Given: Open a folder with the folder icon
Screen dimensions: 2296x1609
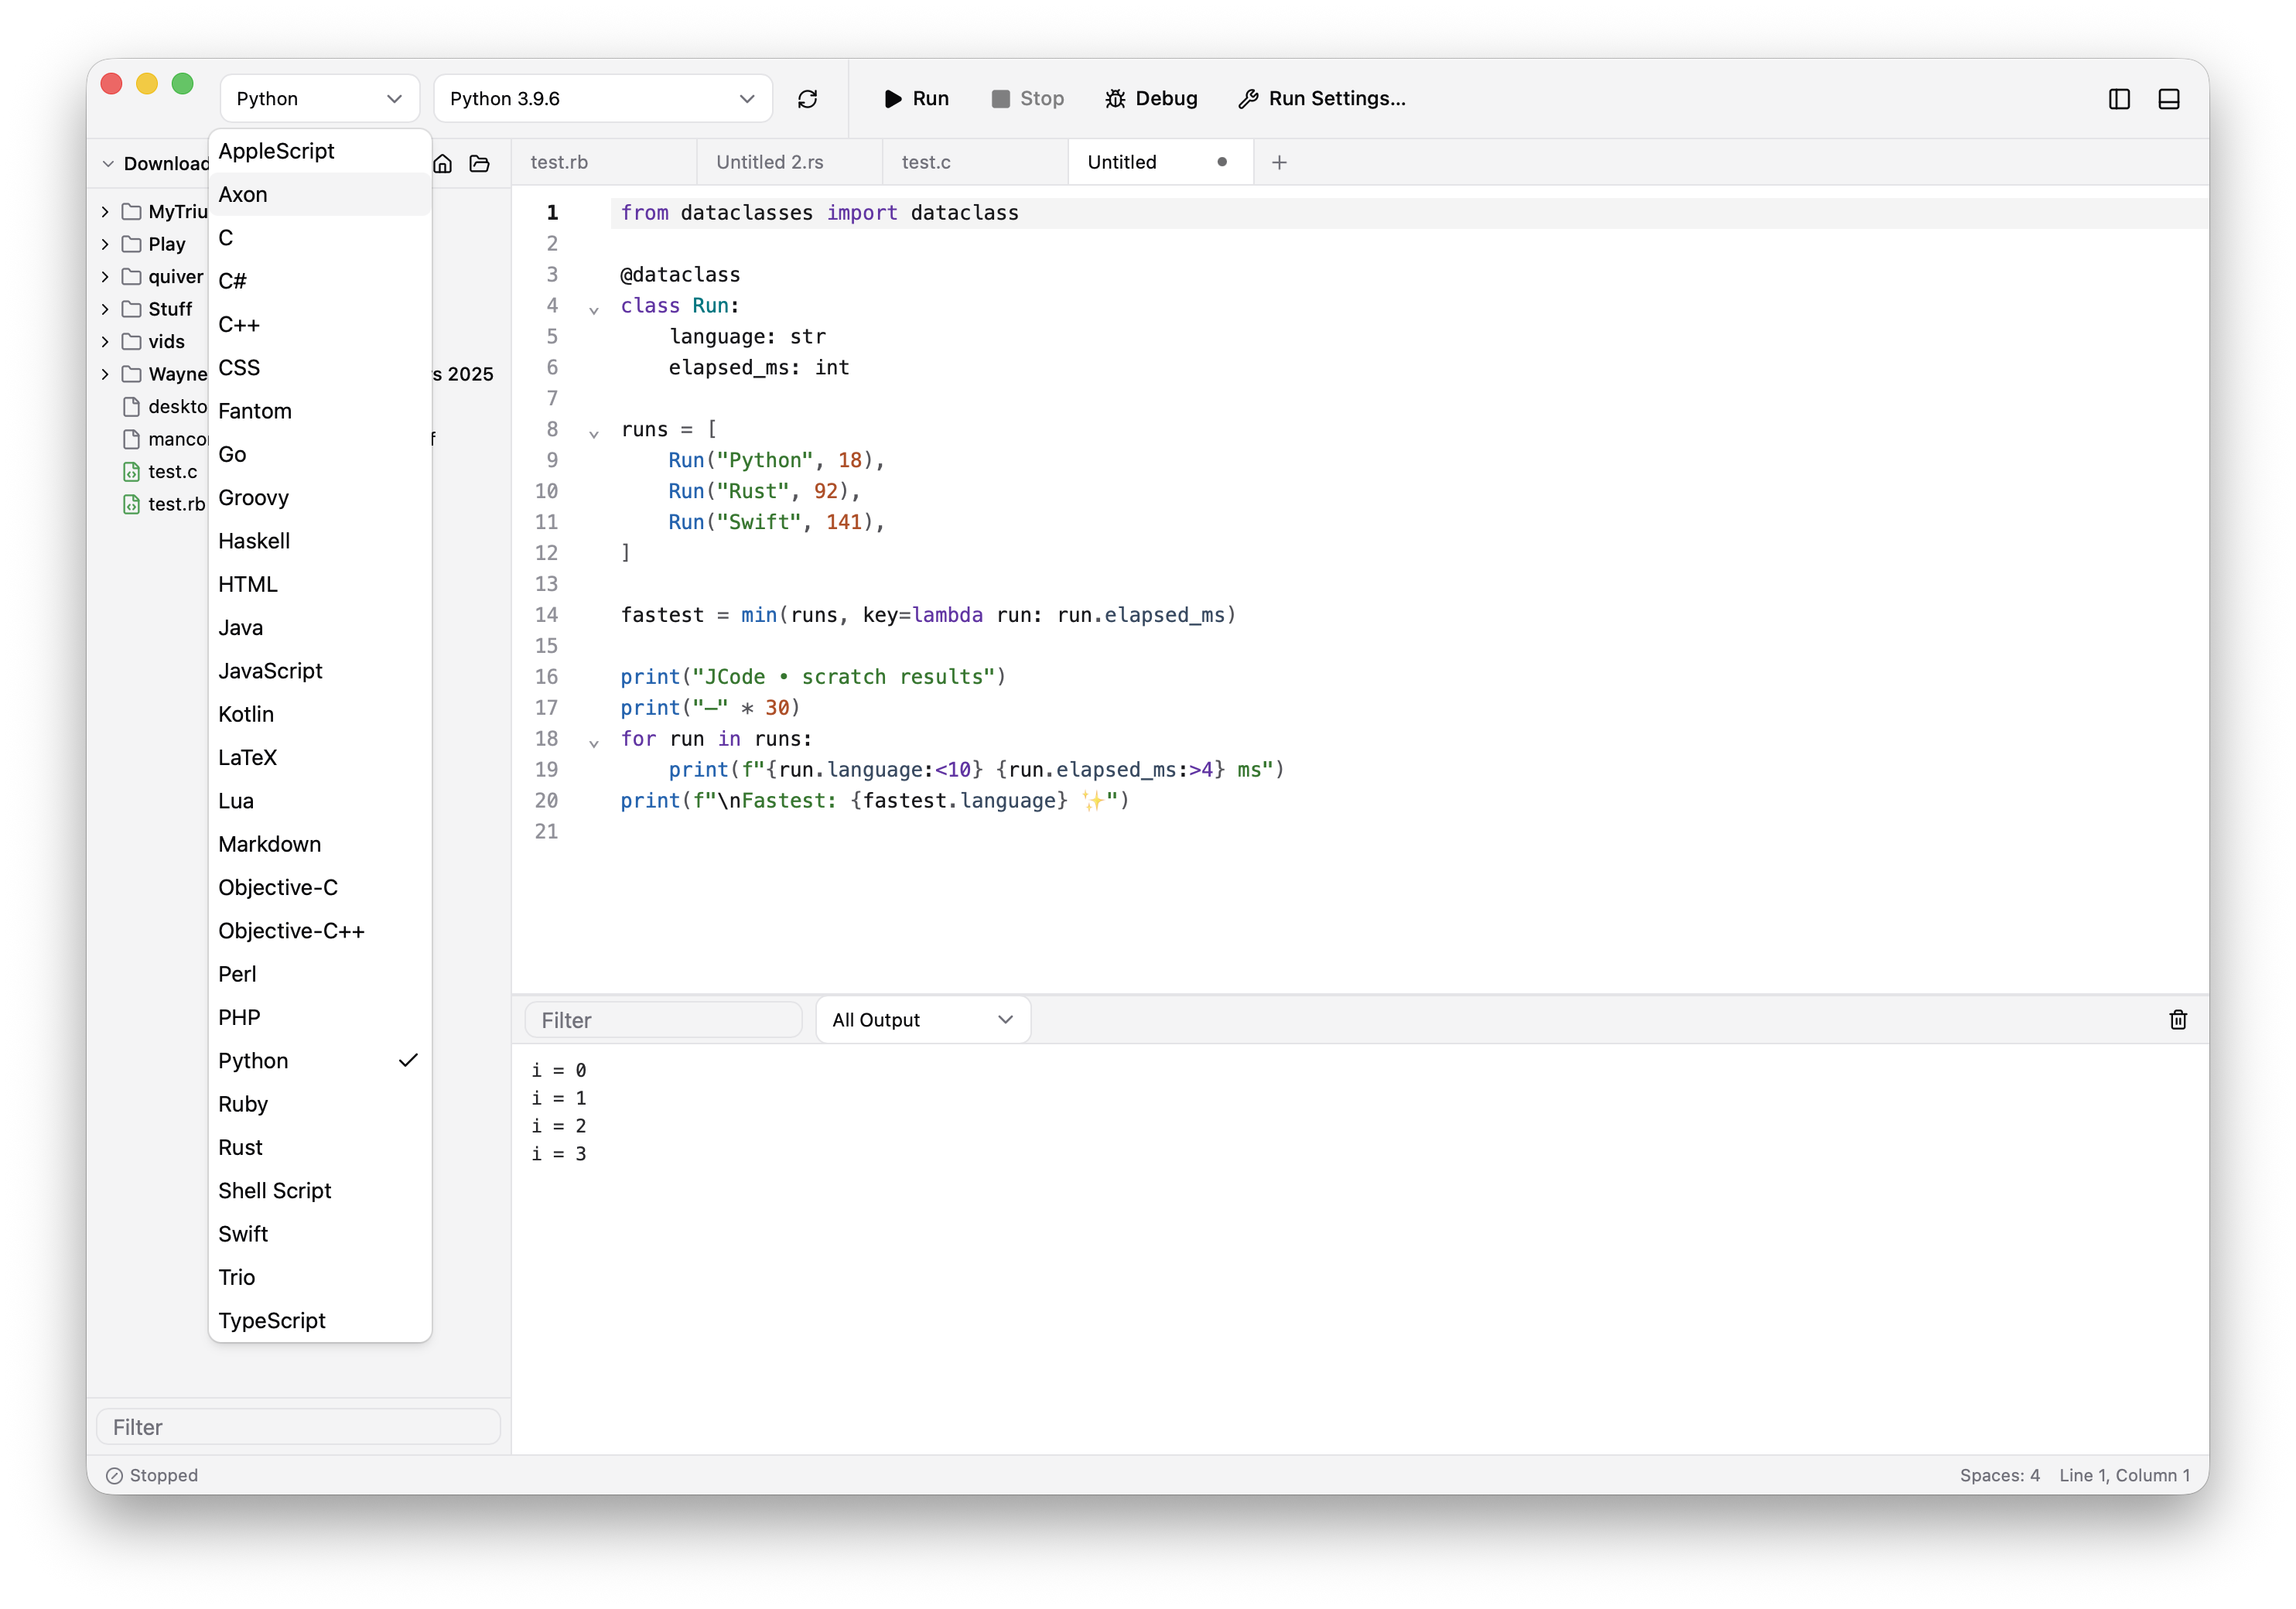Looking at the screenshot, I should click(480, 163).
